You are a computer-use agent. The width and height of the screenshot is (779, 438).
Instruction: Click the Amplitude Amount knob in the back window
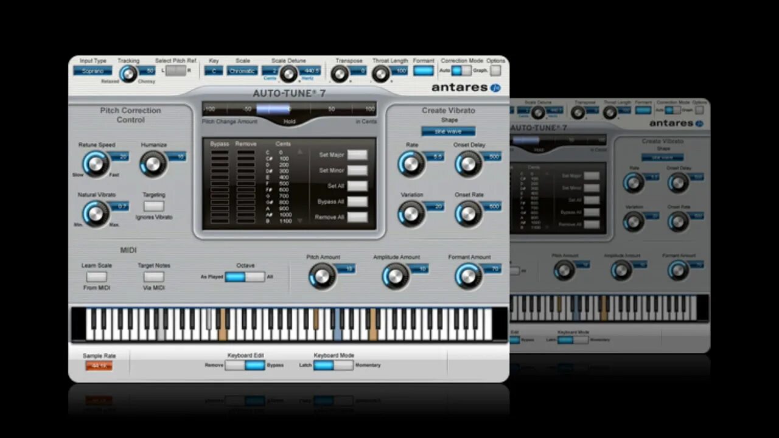pyautogui.click(x=621, y=270)
